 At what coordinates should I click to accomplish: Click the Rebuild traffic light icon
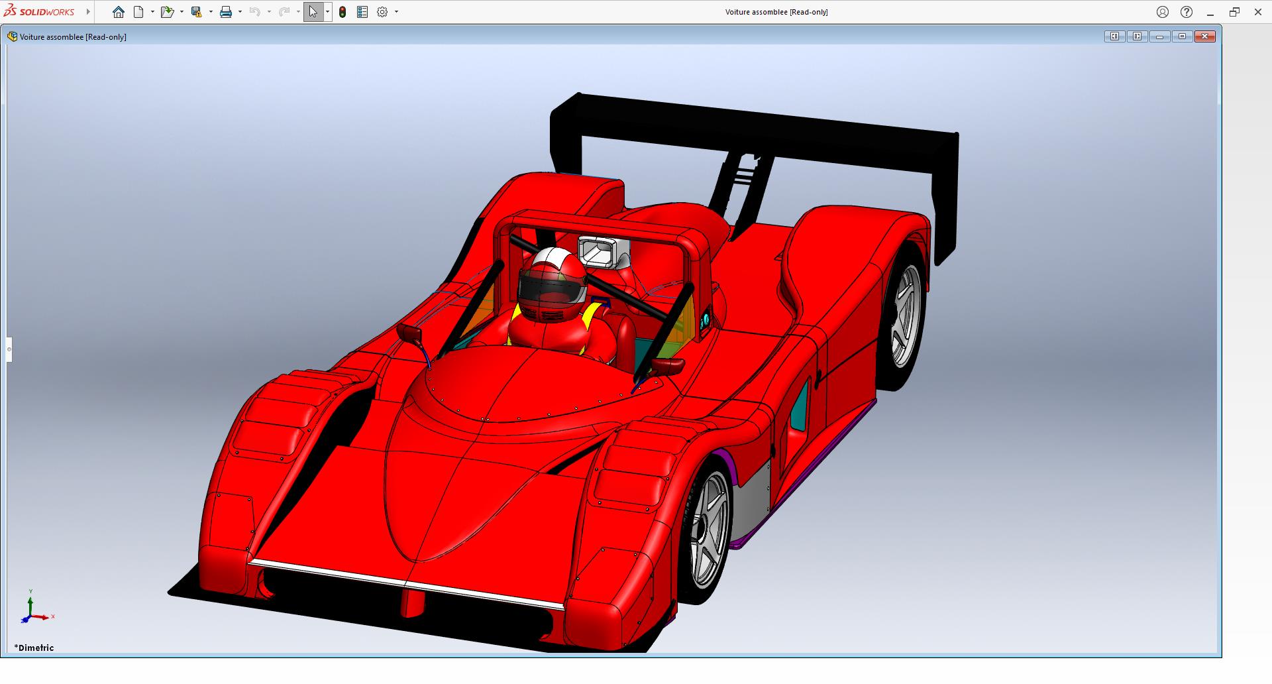pos(343,12)
